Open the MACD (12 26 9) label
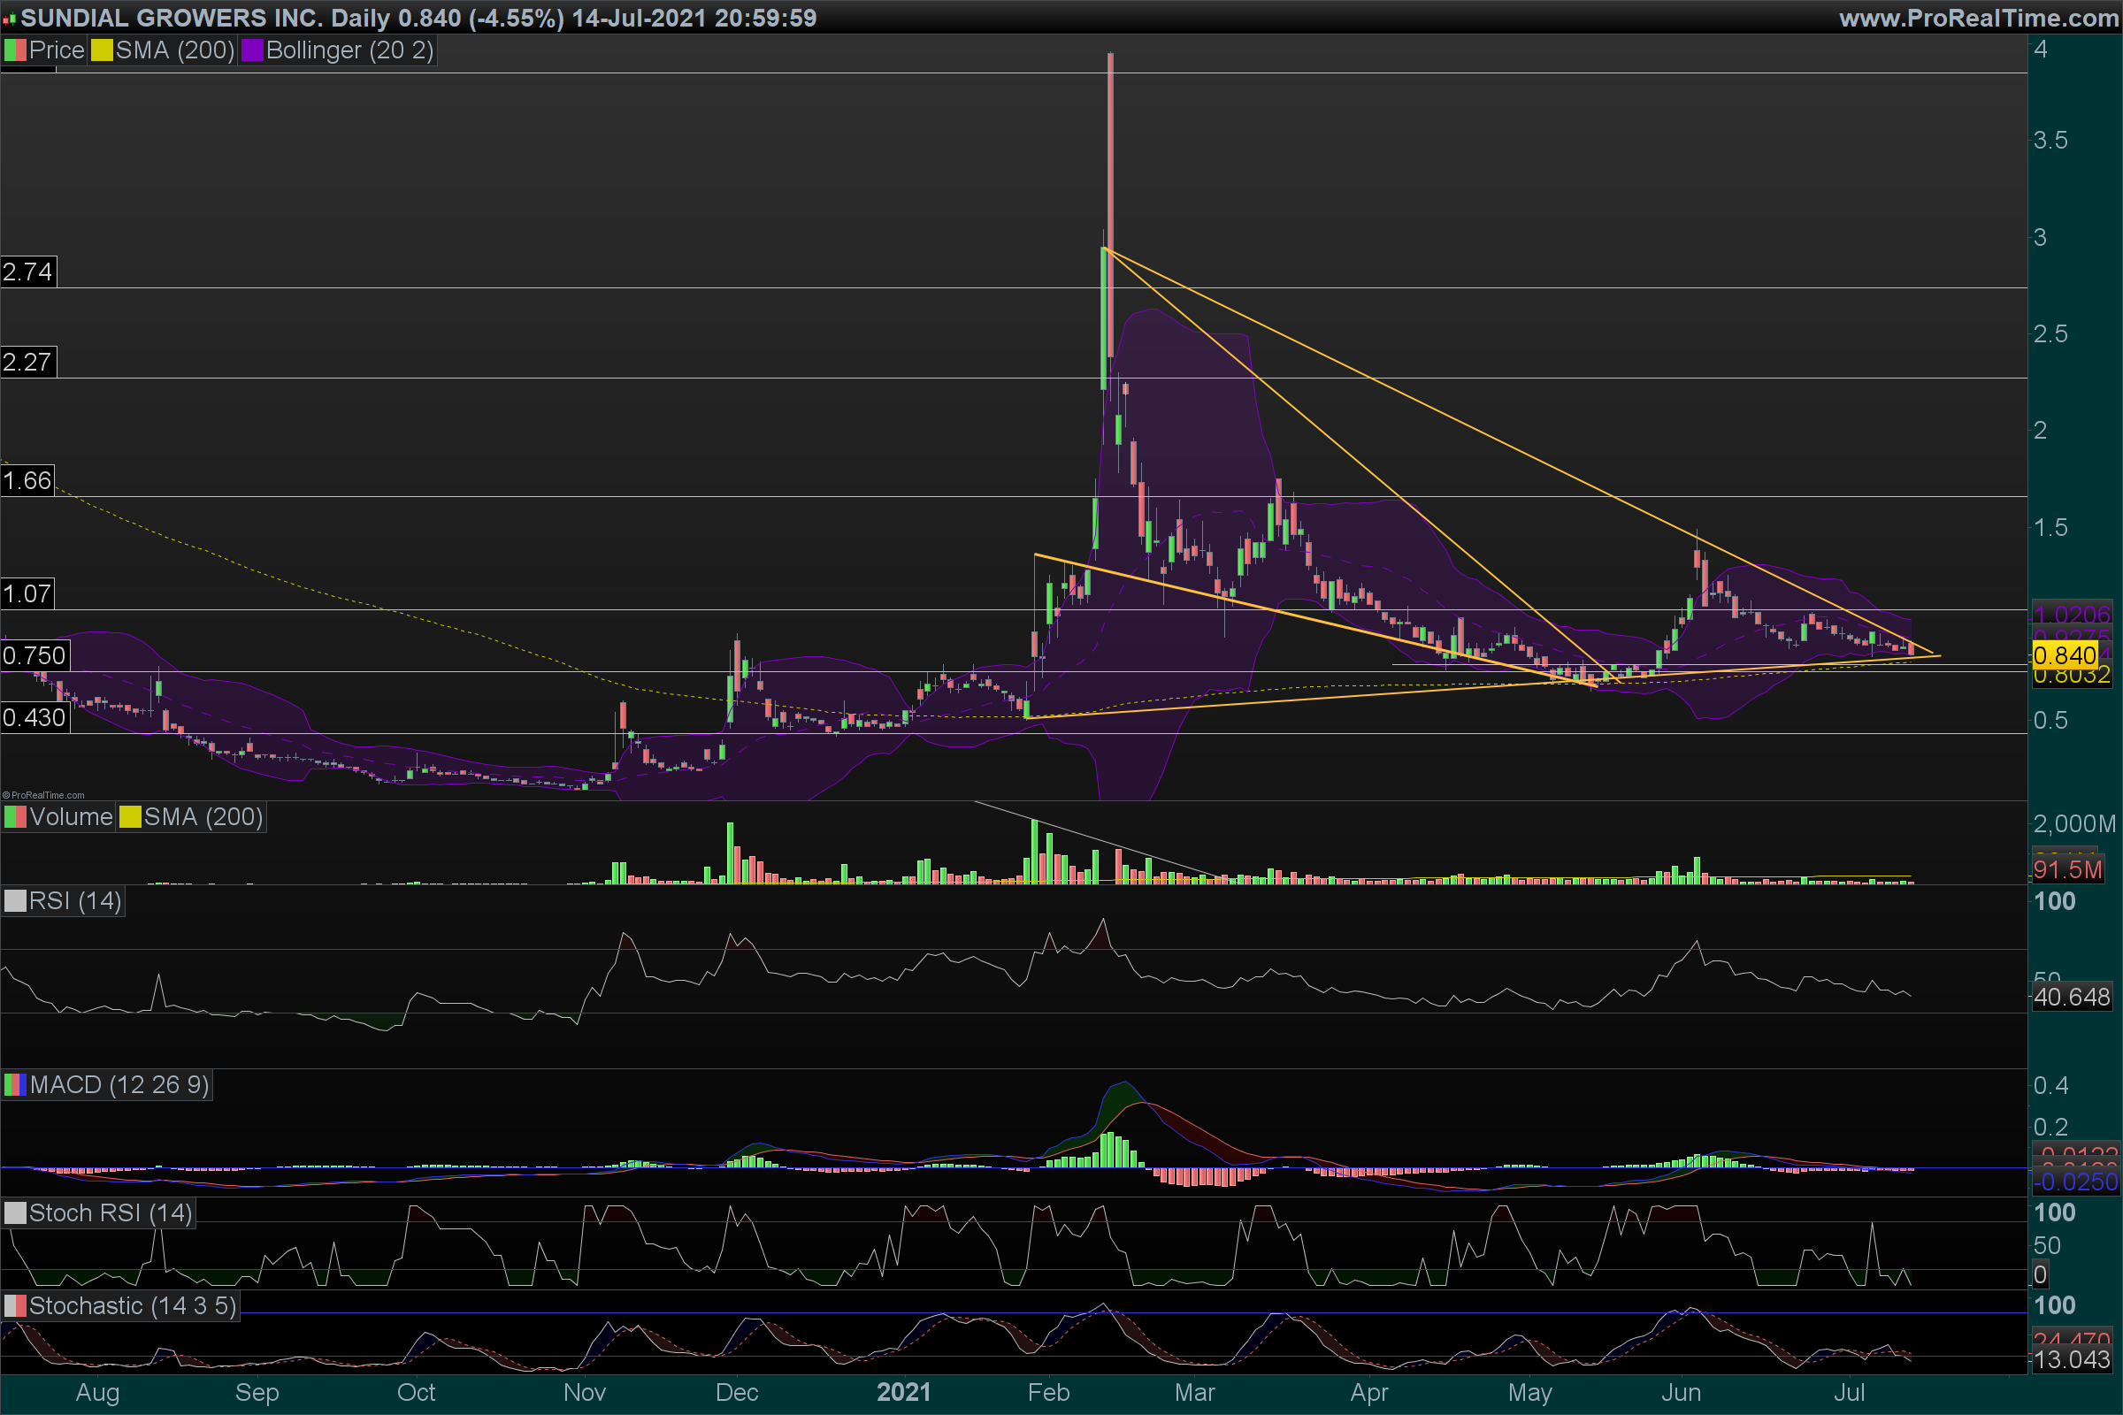2123x1415 pixels. pyautogui.click(x=119, y=1085)
